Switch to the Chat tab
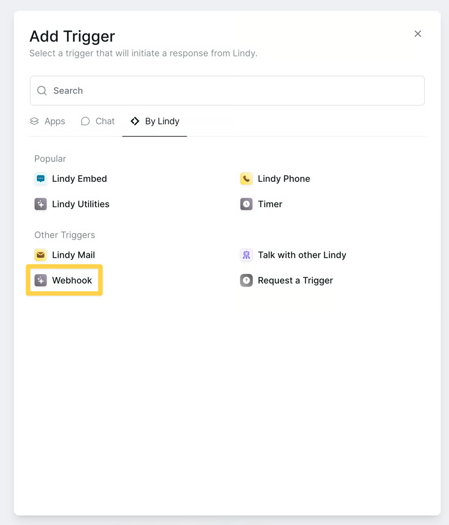Viewport: 449px width, 525px height. (98, 121)
